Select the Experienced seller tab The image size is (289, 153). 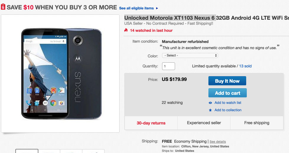click(x=204, y=123)
